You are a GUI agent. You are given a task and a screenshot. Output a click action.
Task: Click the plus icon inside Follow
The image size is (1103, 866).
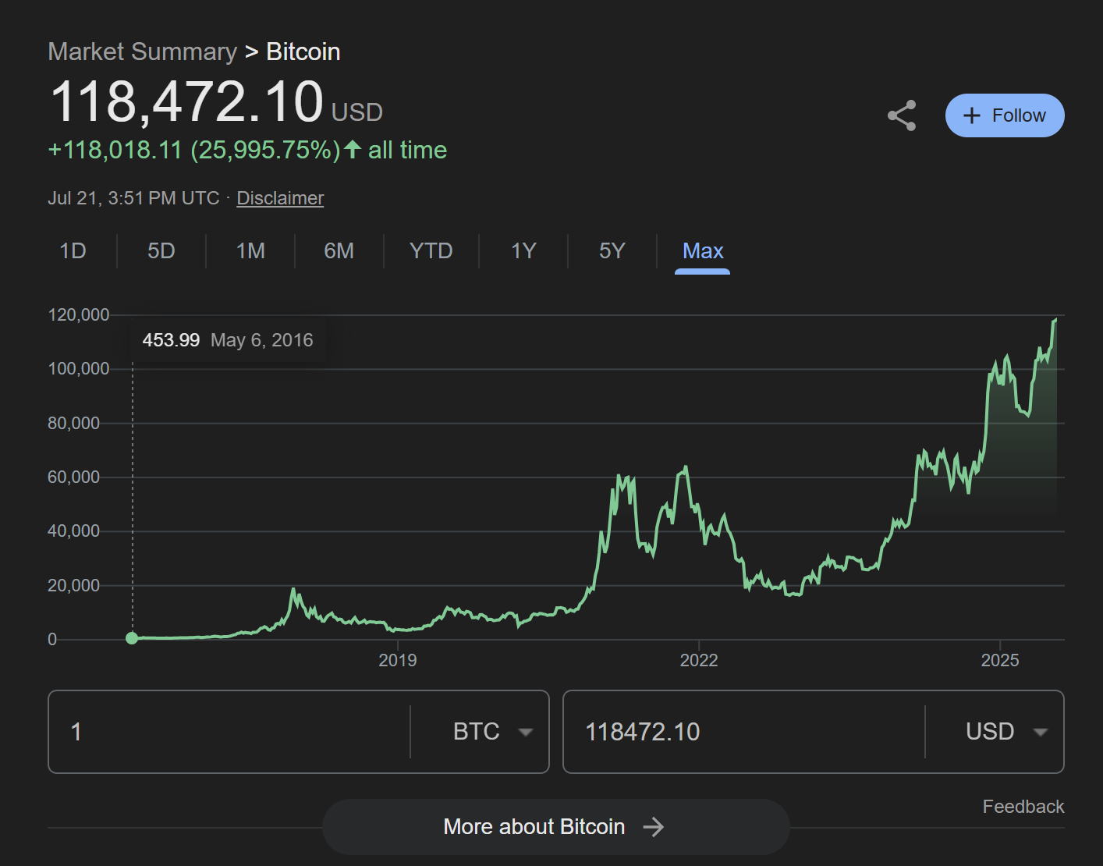[971, 115]
